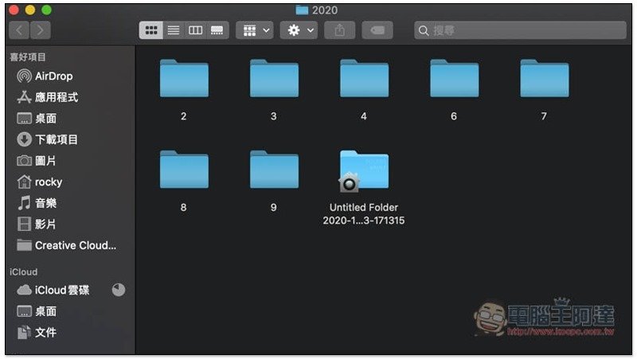Open AirDrop in the sidebar
The height and width of the screenshot is (359, 637).
(x=53, y=76)
